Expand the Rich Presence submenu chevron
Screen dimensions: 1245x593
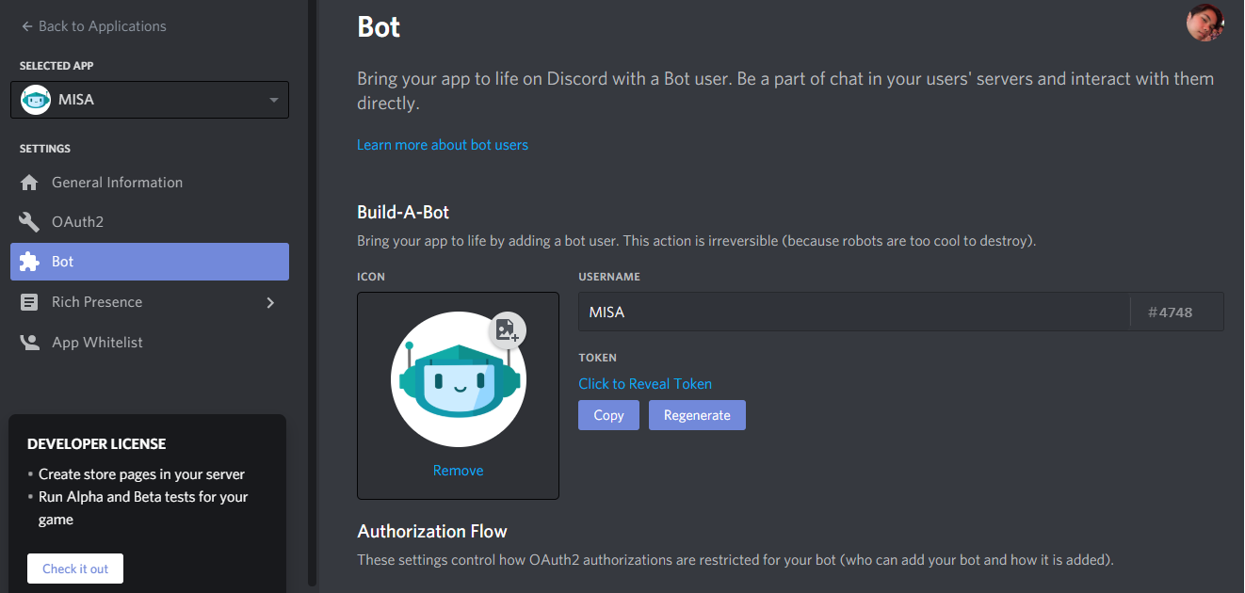click(270, 302)
